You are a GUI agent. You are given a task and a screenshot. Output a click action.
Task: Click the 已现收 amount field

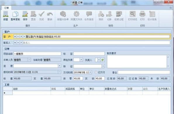tap(122, 79)
